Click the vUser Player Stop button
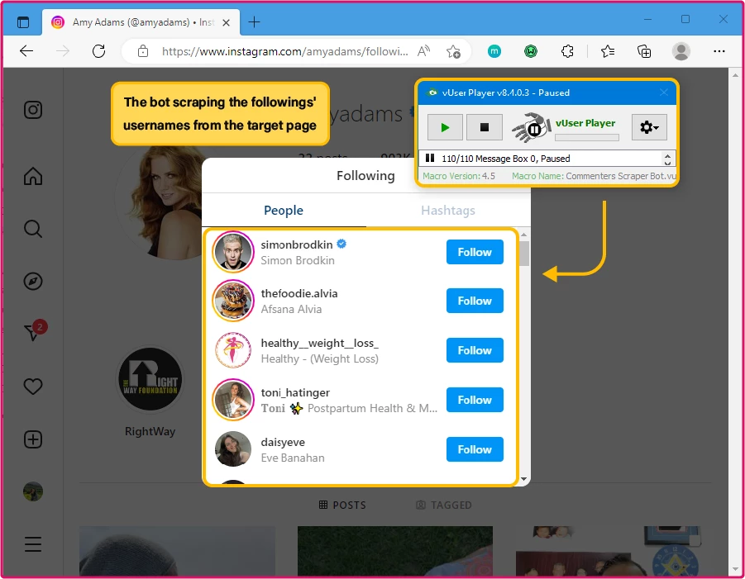Viewport: 745px width, 579px height. pyautogui.click(x=485, y=127)
